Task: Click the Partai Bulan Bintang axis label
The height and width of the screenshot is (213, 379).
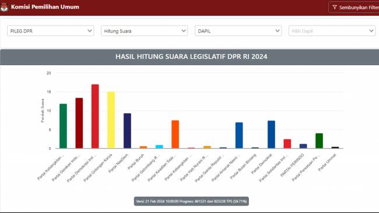Action: [243, 166]
